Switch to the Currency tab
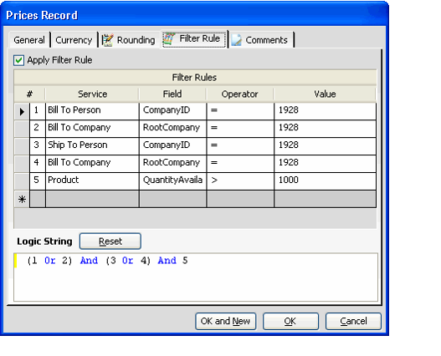The image size is (441, 356). (x=74, y=40)
